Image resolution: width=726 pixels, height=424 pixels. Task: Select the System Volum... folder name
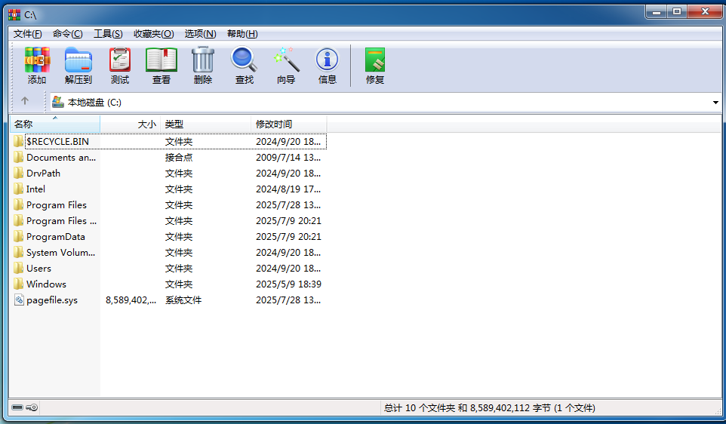point(60,252)
